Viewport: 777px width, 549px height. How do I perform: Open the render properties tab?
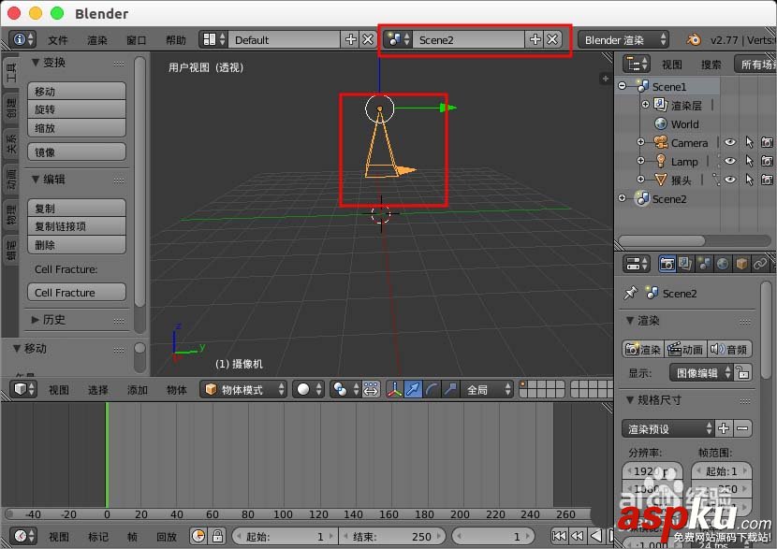click(x=667, y=264)
